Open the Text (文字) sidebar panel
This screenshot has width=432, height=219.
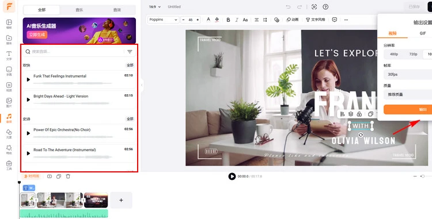click(x=9, y=55)
